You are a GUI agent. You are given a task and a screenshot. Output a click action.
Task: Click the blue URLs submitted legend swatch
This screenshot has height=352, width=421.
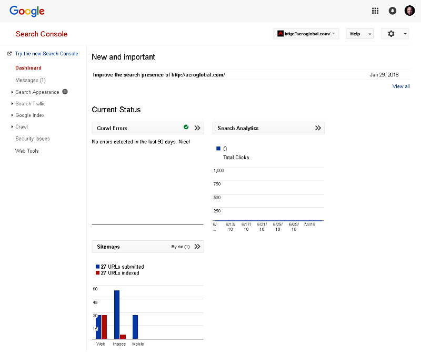click(98, 267)
